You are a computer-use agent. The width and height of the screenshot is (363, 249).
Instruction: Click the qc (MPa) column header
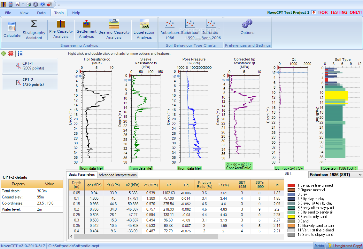click(94, 185)
